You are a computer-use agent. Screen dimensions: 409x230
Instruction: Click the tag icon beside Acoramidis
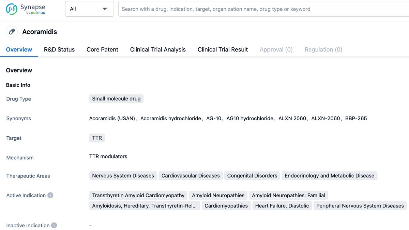(12, 31)
